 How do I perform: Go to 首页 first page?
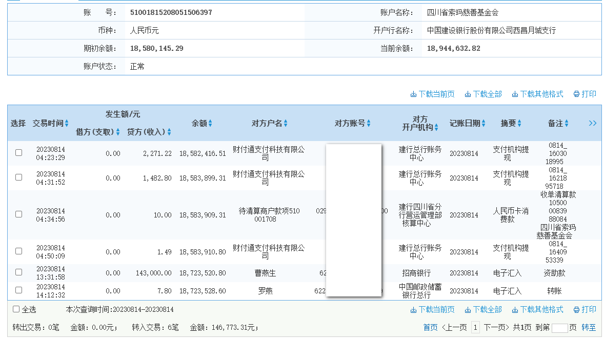[430, 328]
